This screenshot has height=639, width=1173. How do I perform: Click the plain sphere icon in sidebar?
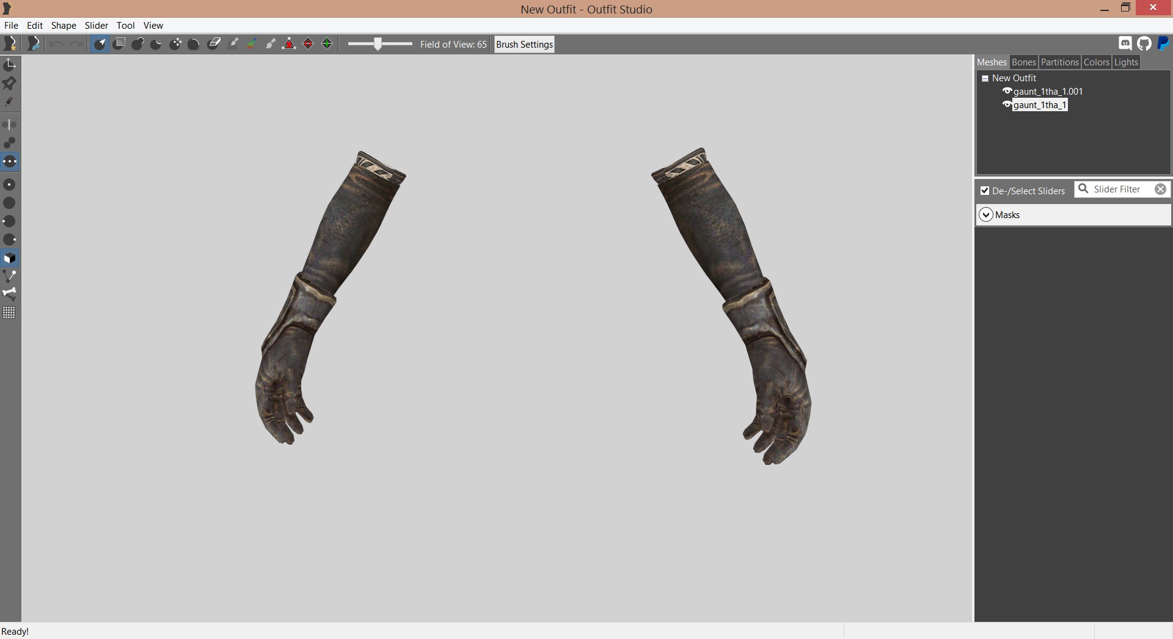click(10, 203)
